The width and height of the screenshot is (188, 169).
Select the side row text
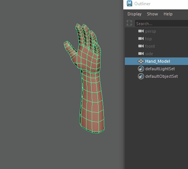tap(149, 54)
